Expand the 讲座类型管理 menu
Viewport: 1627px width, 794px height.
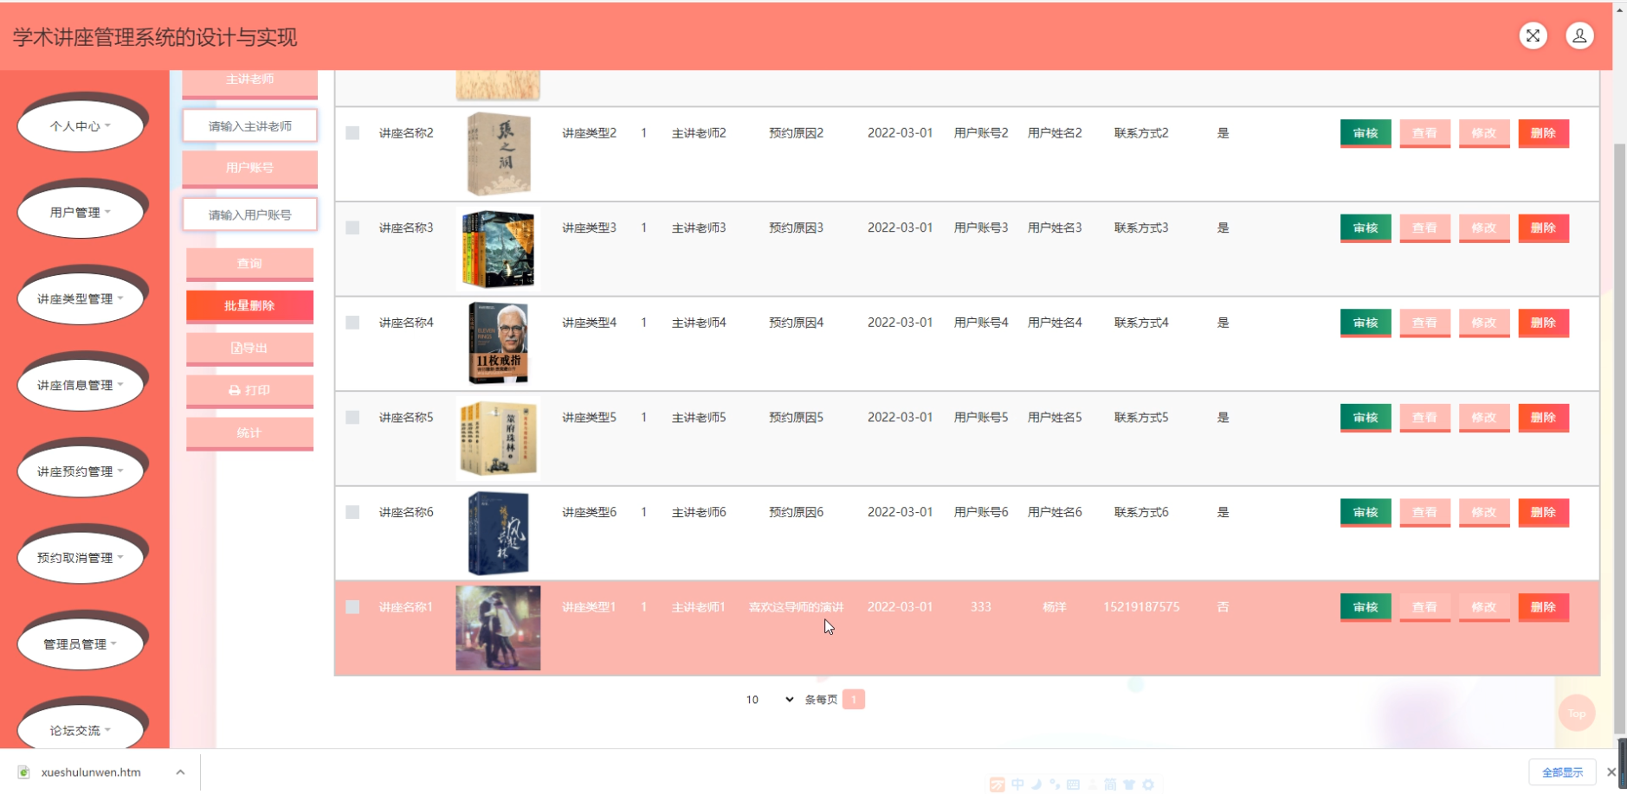click(x=81, y=299)
